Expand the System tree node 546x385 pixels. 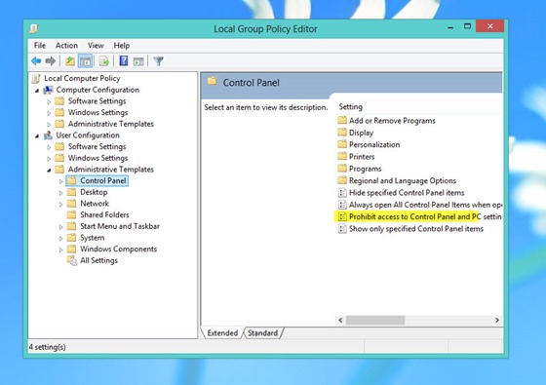point(60,239)
